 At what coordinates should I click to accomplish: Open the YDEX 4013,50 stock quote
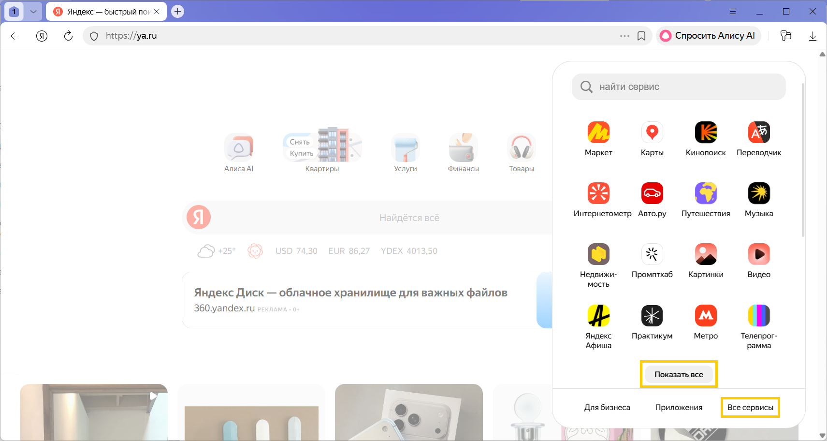pos(409,251)
